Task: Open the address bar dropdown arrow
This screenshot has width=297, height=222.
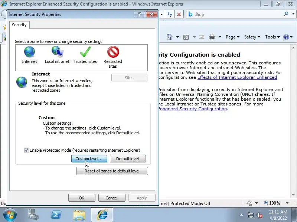Action: click(161, 14)
